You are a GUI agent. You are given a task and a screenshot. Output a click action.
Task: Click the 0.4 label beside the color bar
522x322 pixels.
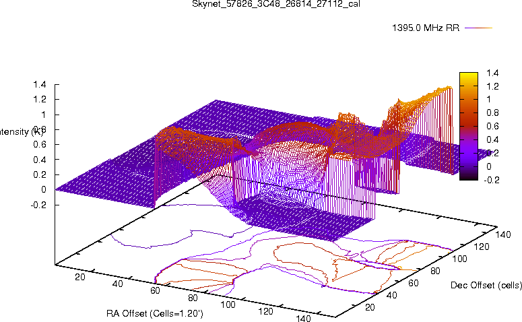click(x=492, y=139)
